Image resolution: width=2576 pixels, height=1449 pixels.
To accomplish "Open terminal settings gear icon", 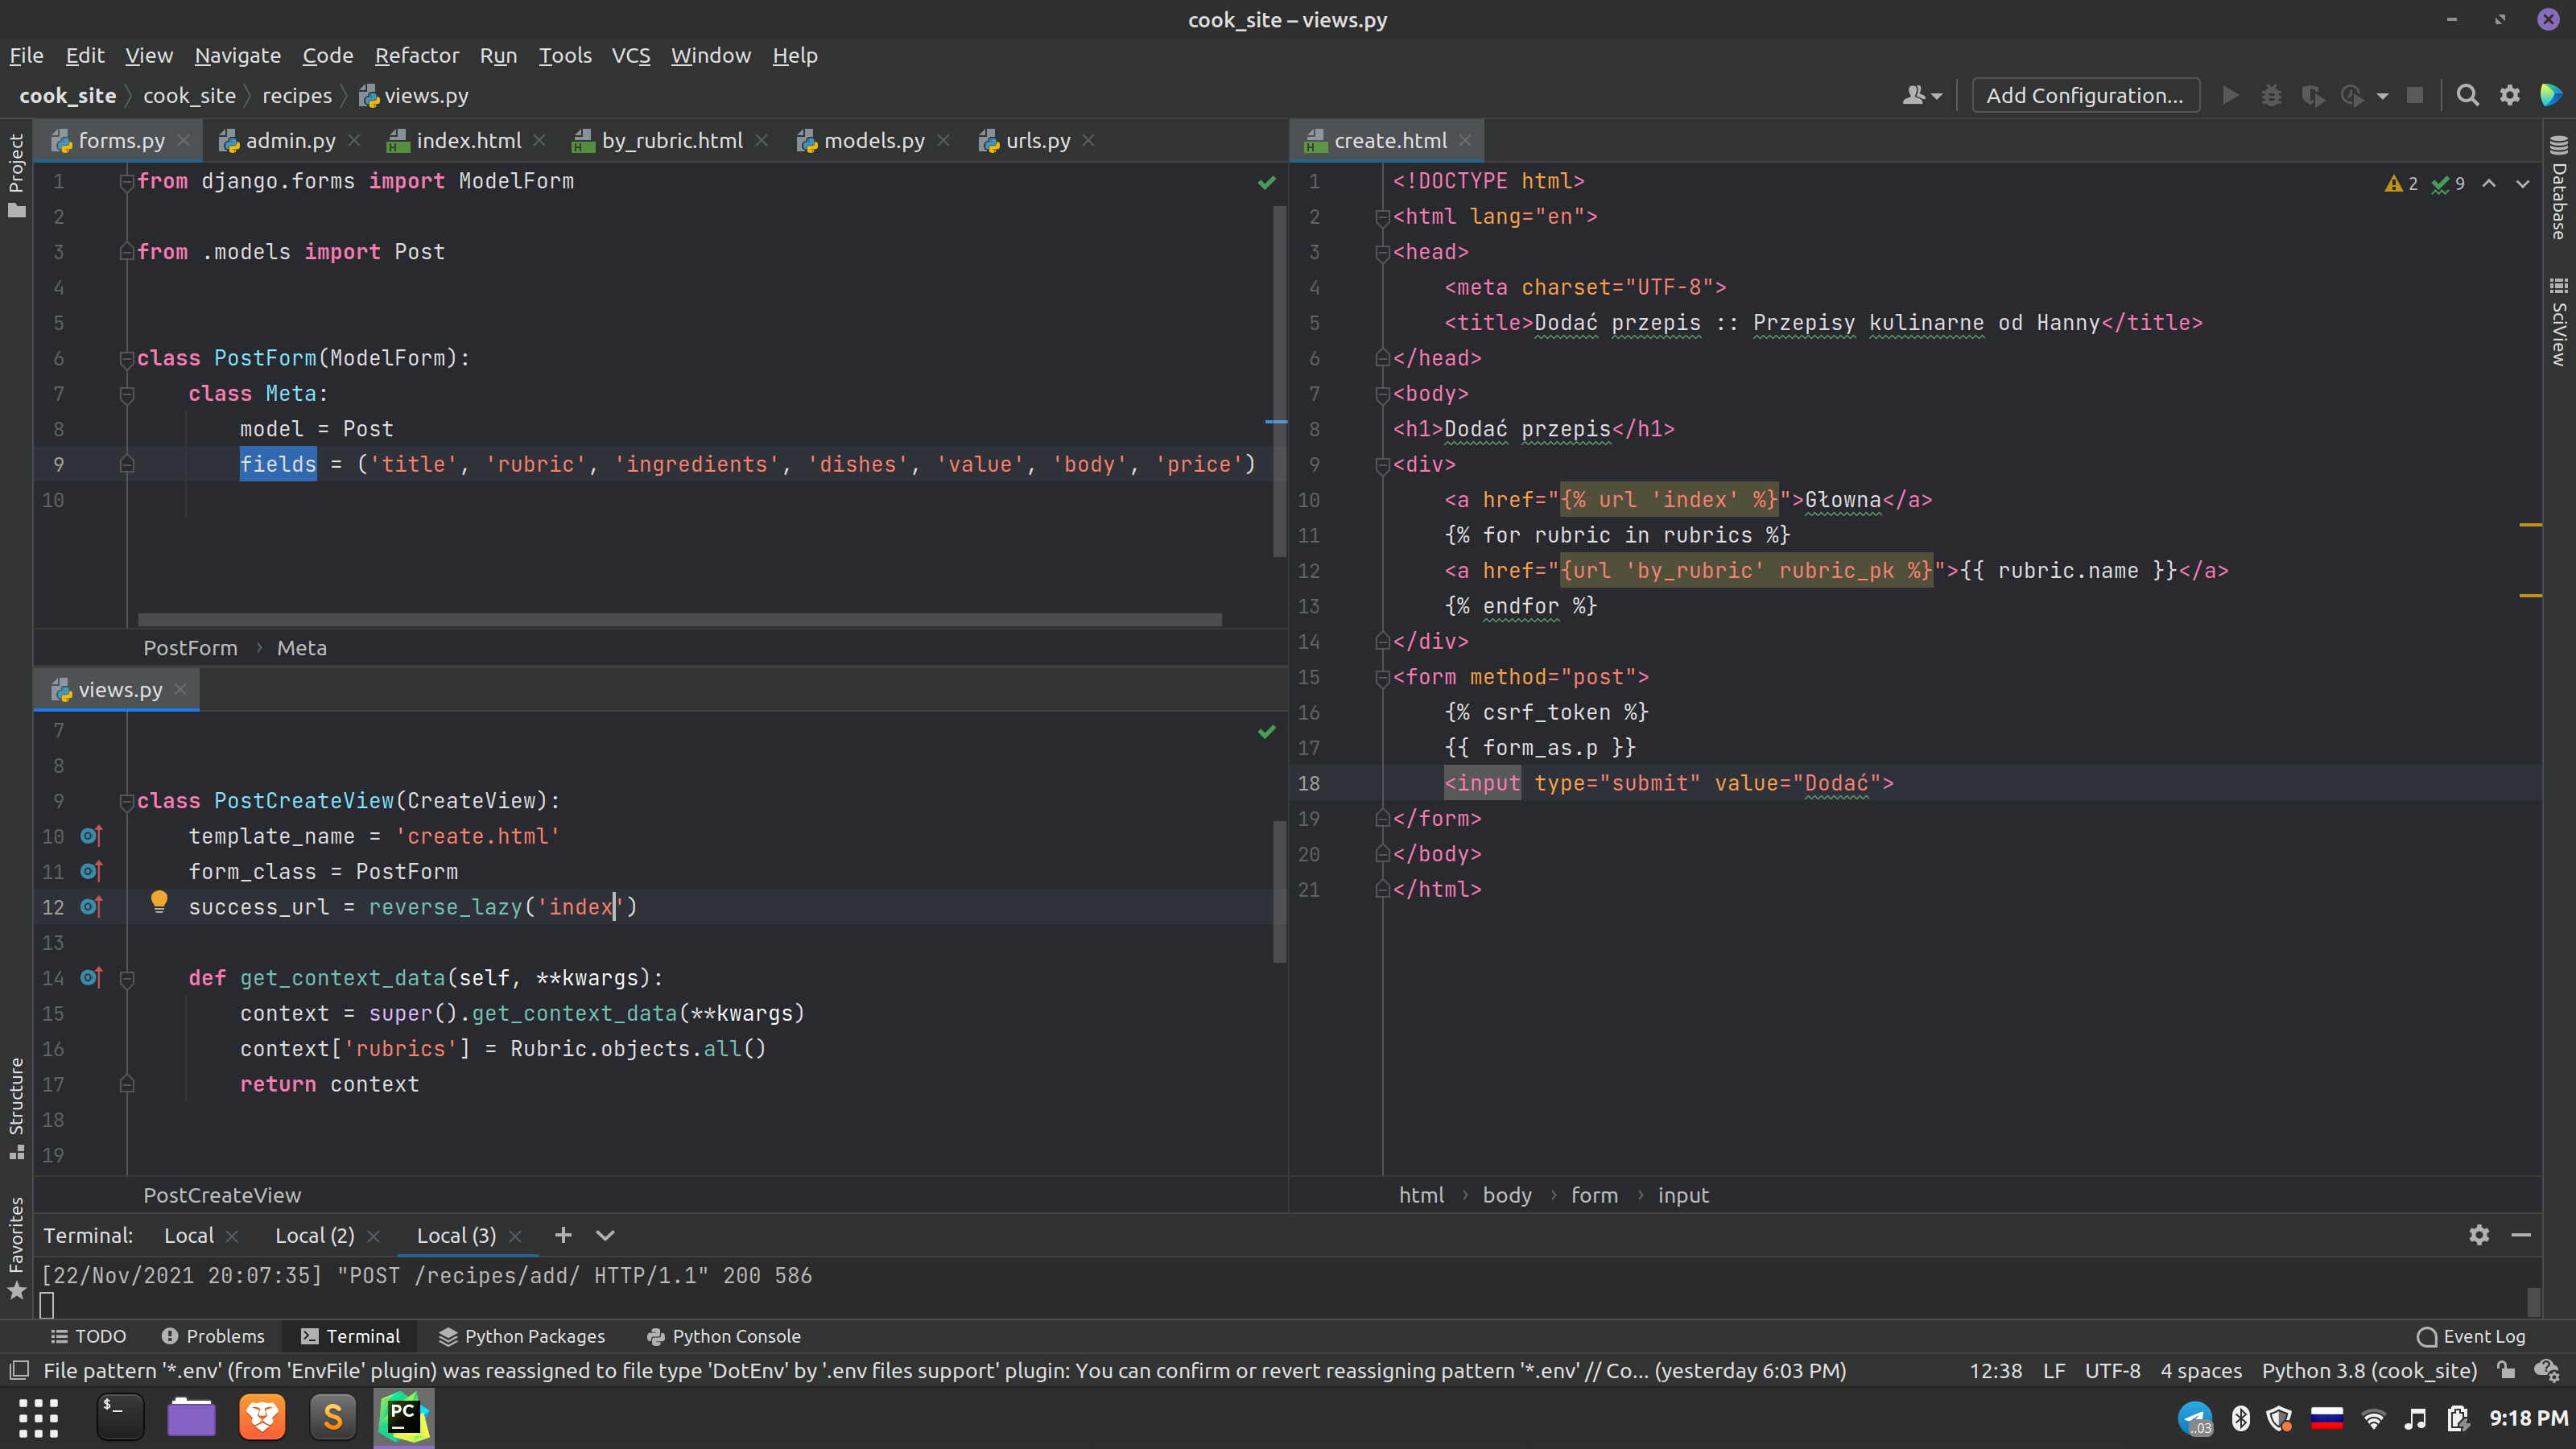I will [x=2478, y=1235].
